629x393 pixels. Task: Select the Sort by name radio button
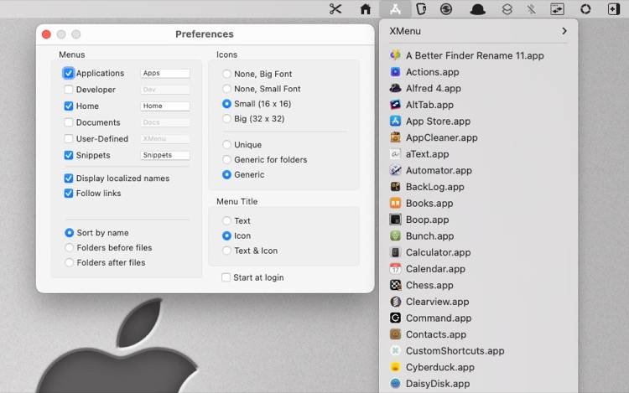[x=69, y=233]
